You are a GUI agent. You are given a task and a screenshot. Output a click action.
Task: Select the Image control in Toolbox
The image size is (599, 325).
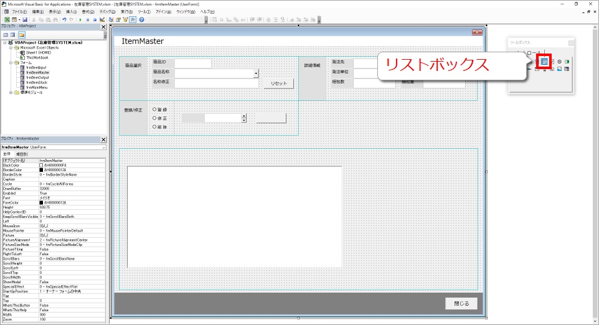(x=559, y=69)
